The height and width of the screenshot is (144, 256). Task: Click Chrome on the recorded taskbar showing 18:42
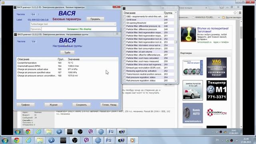[28, 132]
